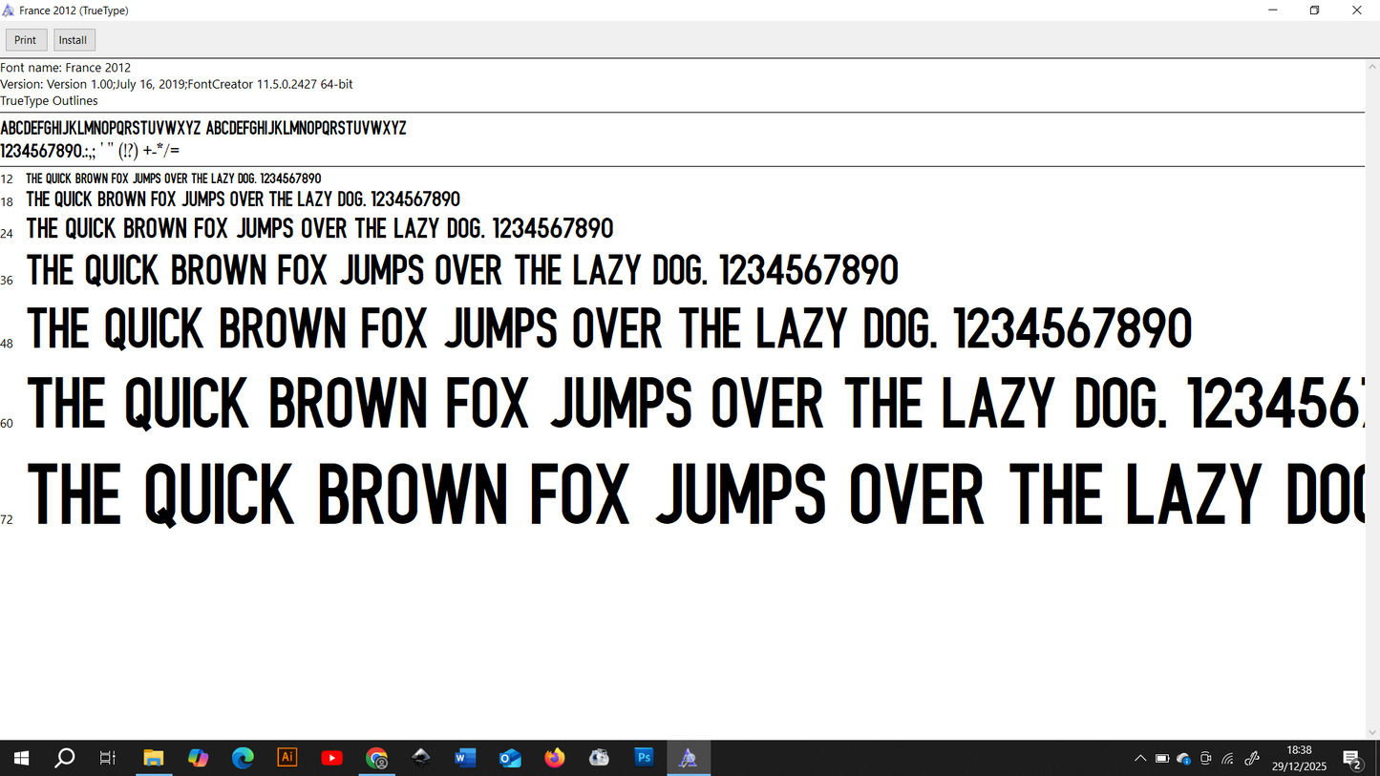This screenshot has width=1380, height=776.
Task: Install the France 2012 font
Action: 74,40
